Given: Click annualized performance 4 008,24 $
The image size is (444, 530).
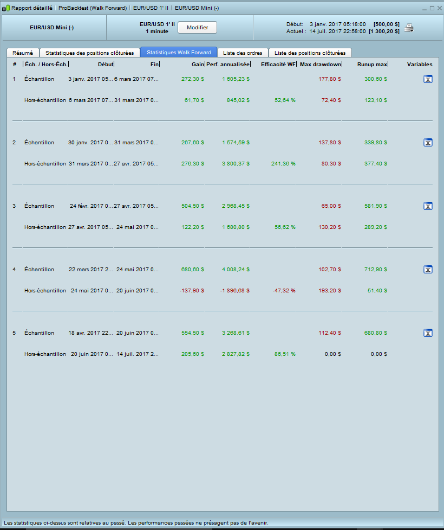Looking at the screenshot, I should point(236,270).
